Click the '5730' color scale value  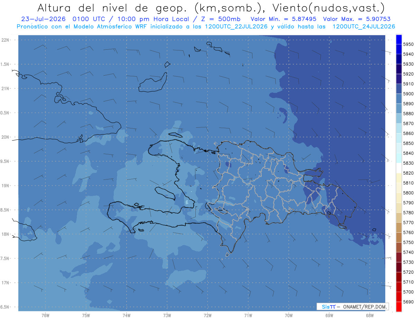pos(408,262)
